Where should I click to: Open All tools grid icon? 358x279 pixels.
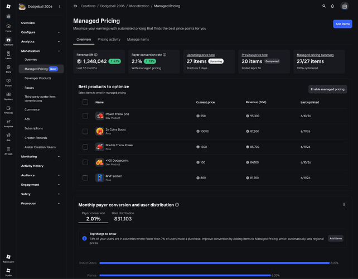pos(8,151)
